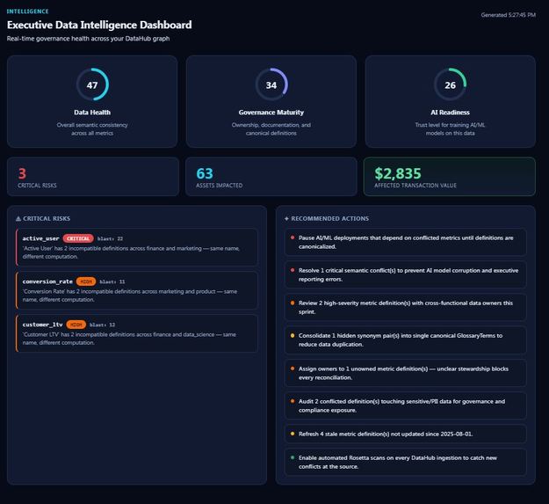Select the HIGH badge on customer_ltv

(76, 325)
